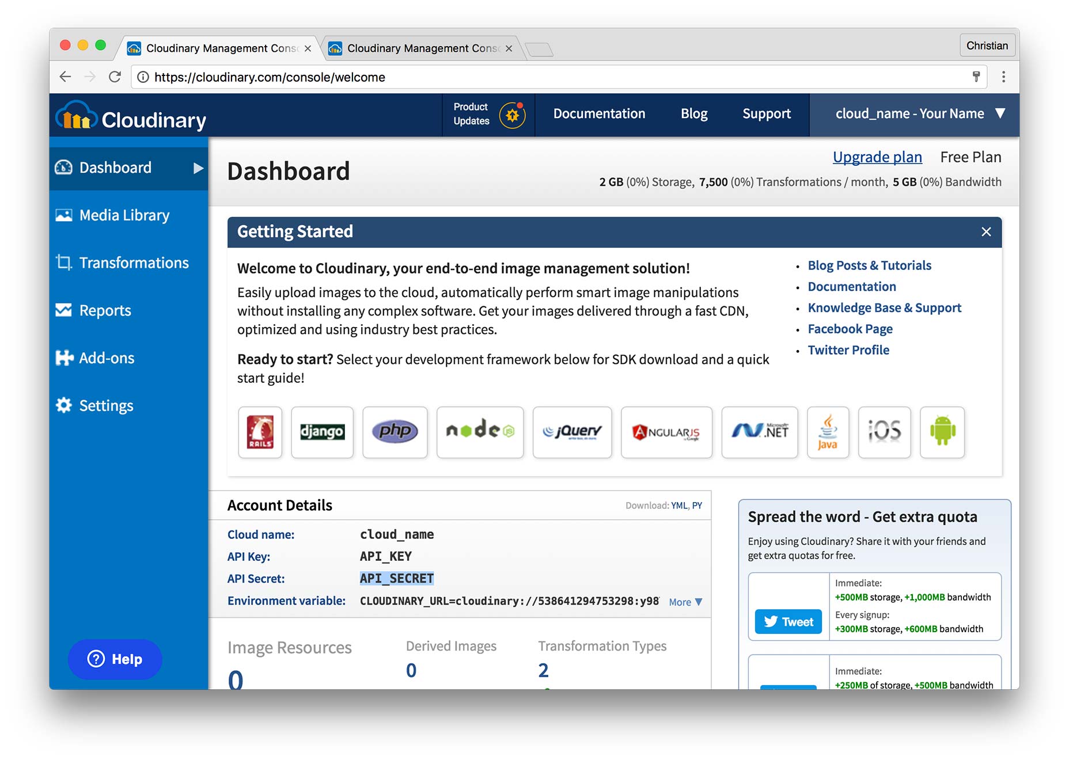
Task: Open the iOS SDK guide
Action: coord(884,432)
